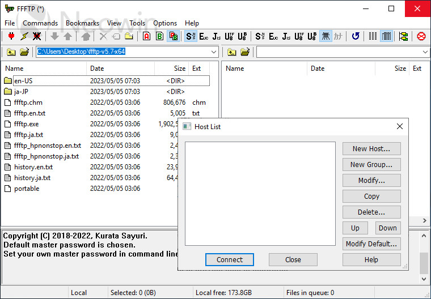Open the File menu
Image resolution: width=431 pixels, height=299 pixels.
pyautogui.click(x=10, y=23)
